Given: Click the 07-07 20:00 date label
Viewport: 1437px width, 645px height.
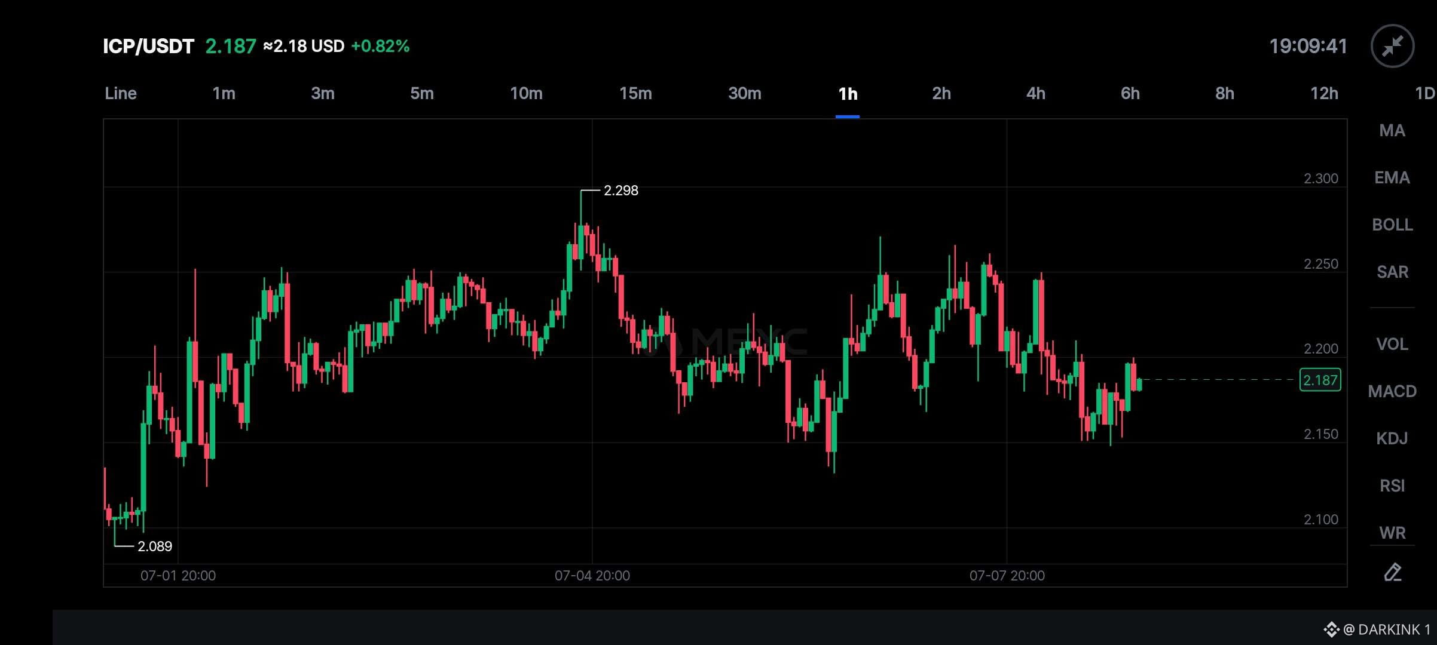Looking at the screenshot, I should pos(1007,576).
